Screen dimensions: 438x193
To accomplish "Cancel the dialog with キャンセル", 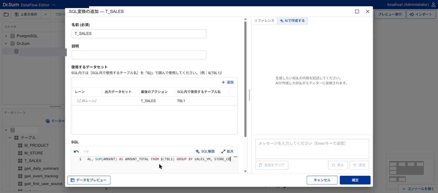I will pyautogui.click(x=322, y=180).
